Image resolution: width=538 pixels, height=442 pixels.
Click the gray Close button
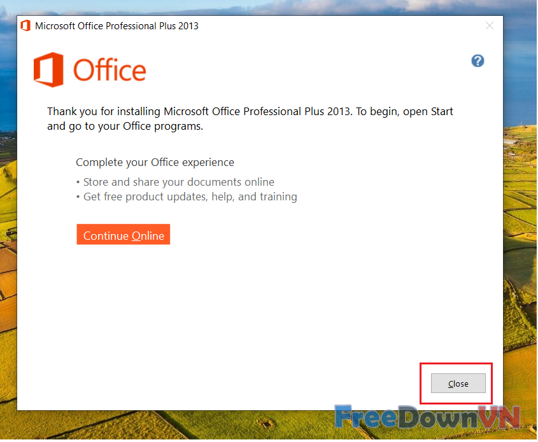[458, 383]
